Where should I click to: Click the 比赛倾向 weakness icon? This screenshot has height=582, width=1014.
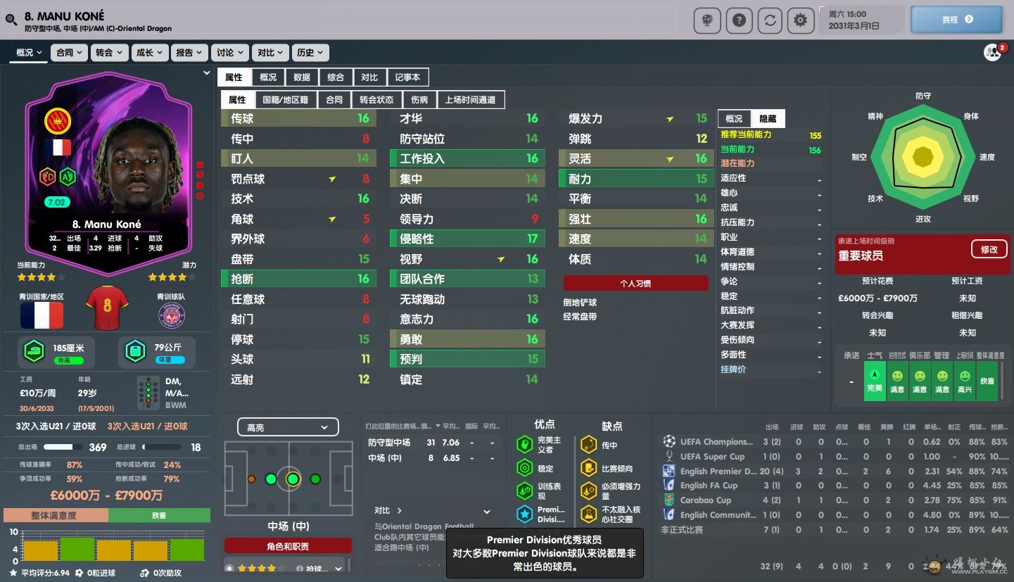(588, 468)
